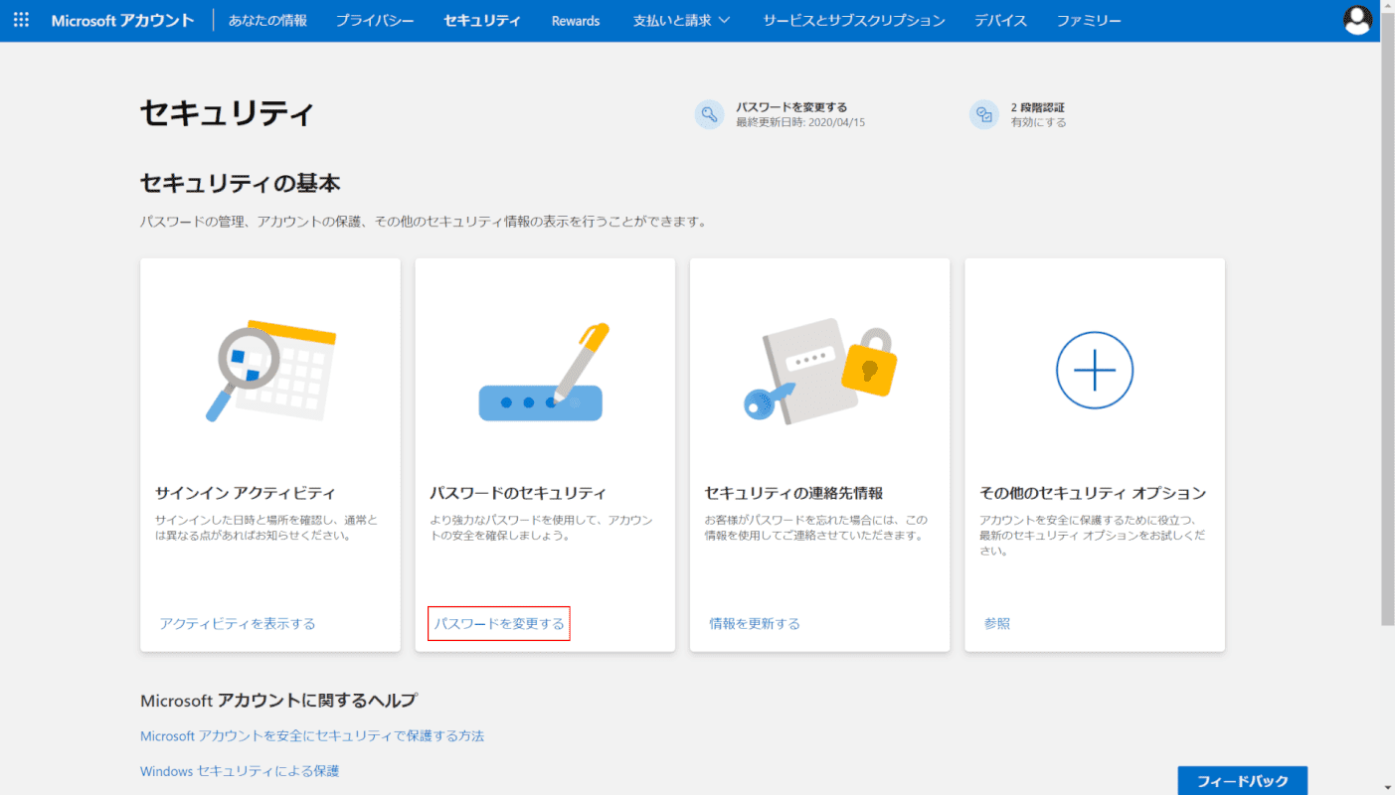Screen dimensions: 1395x795
Task: Click the 2段階認証 shield icon
Action: point(984,114)
